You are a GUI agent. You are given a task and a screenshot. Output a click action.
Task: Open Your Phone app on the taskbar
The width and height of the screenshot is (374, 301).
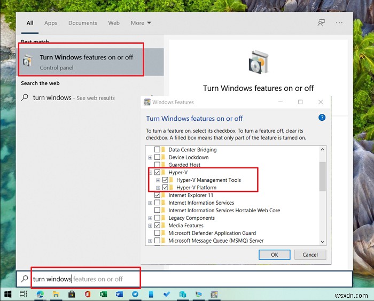151,294
